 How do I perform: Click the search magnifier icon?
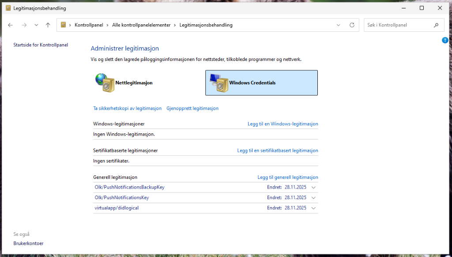click(436, 25)
